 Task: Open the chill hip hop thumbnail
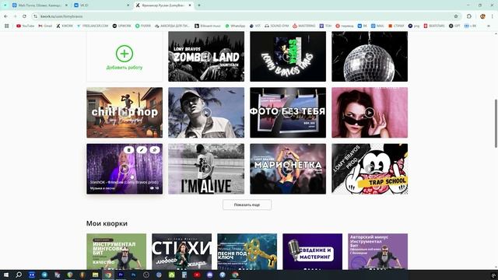pos(124,112)
